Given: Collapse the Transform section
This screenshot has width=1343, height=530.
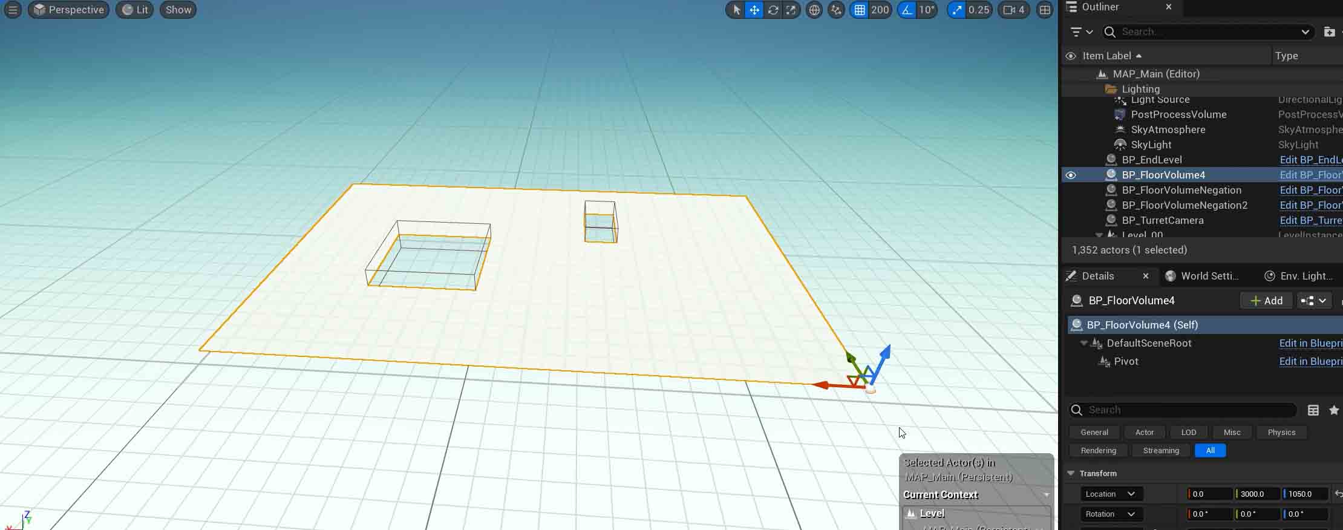Looking at the screenshot, I should [1071, 473].
